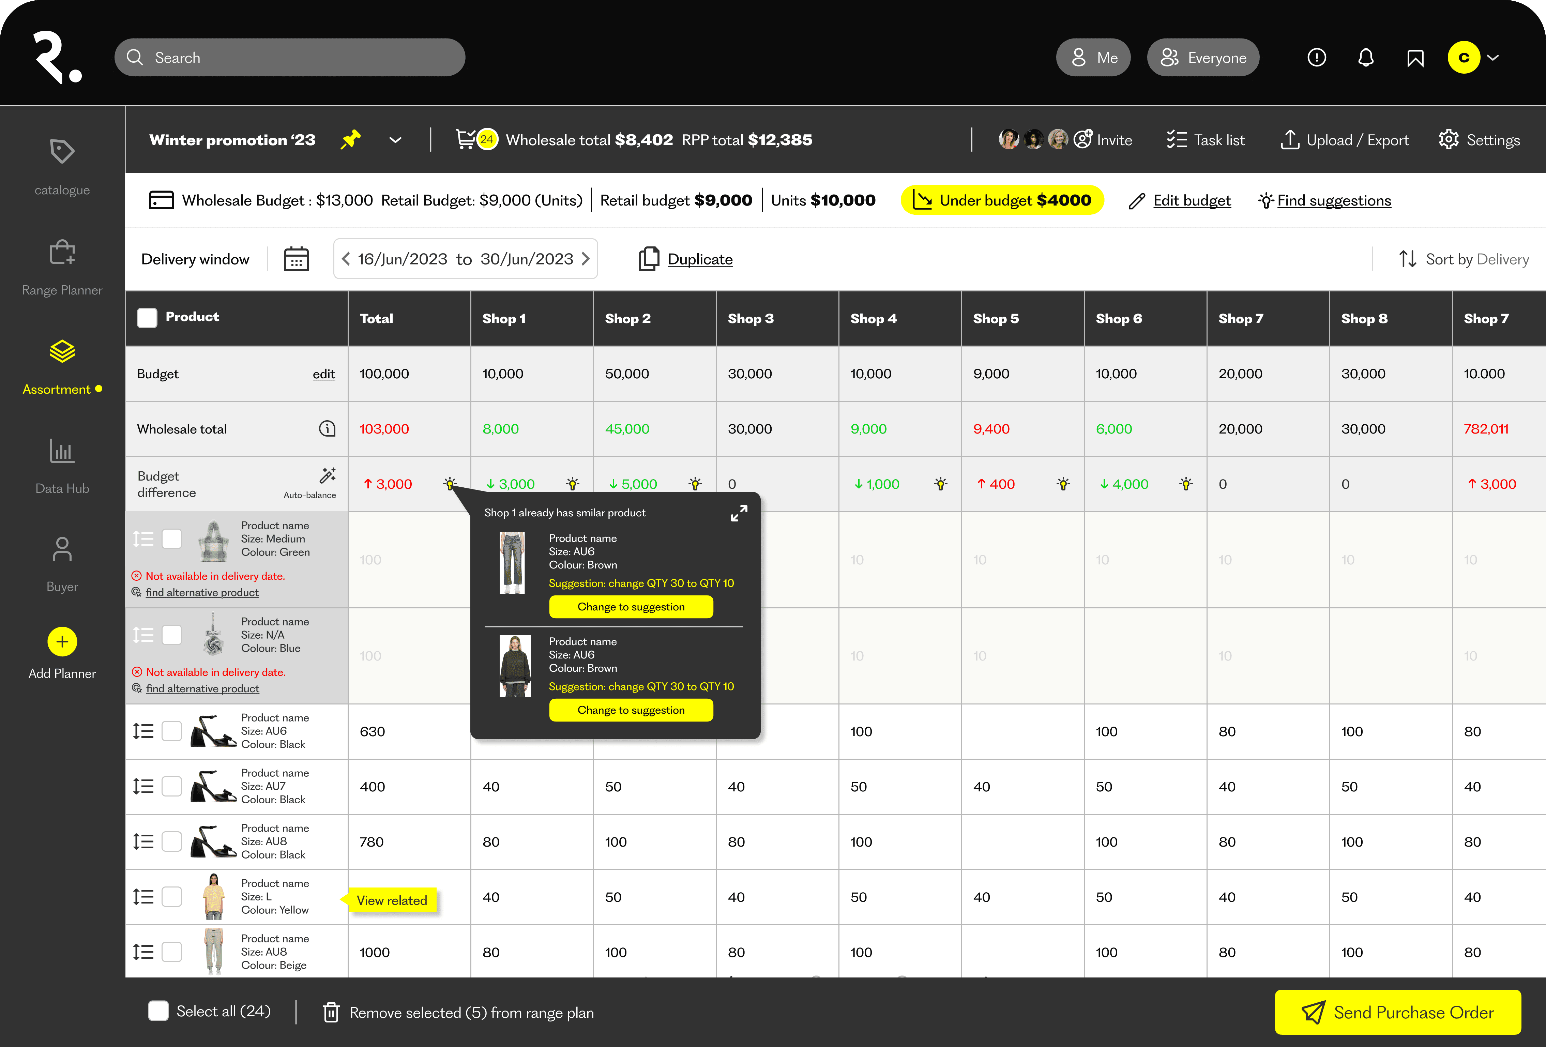Click the Auto-balance magic wand icon
Screen dimensions: 1546x1047
click(327, 475)
